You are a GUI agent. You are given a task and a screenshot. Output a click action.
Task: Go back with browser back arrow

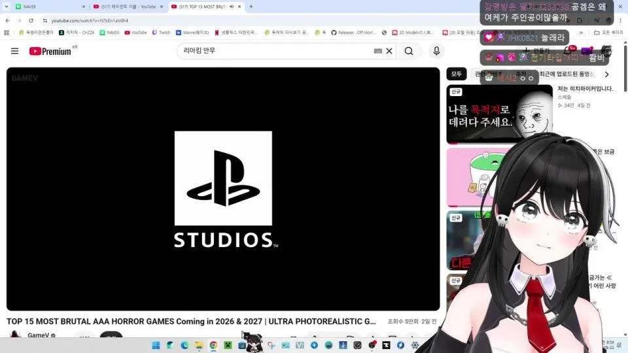(8, 20)
